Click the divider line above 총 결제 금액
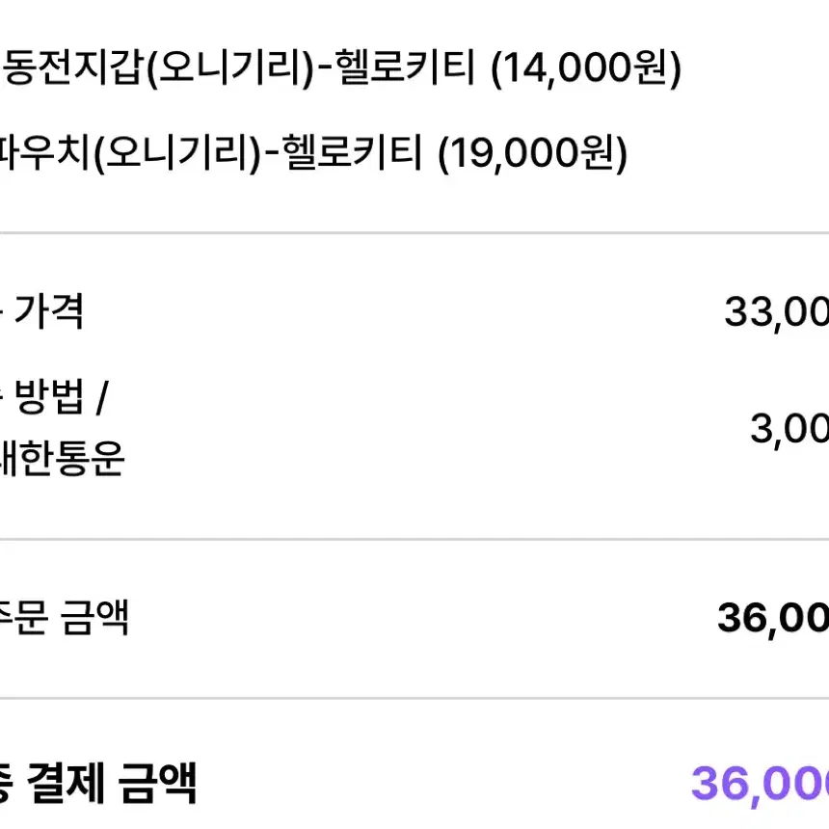The height and width of the screenshot is (829, 829). coord(414,699)
